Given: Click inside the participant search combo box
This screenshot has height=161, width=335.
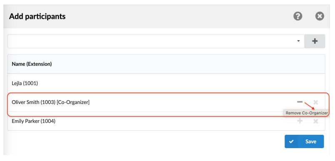Looking at the screenshot, I should 156,41.
